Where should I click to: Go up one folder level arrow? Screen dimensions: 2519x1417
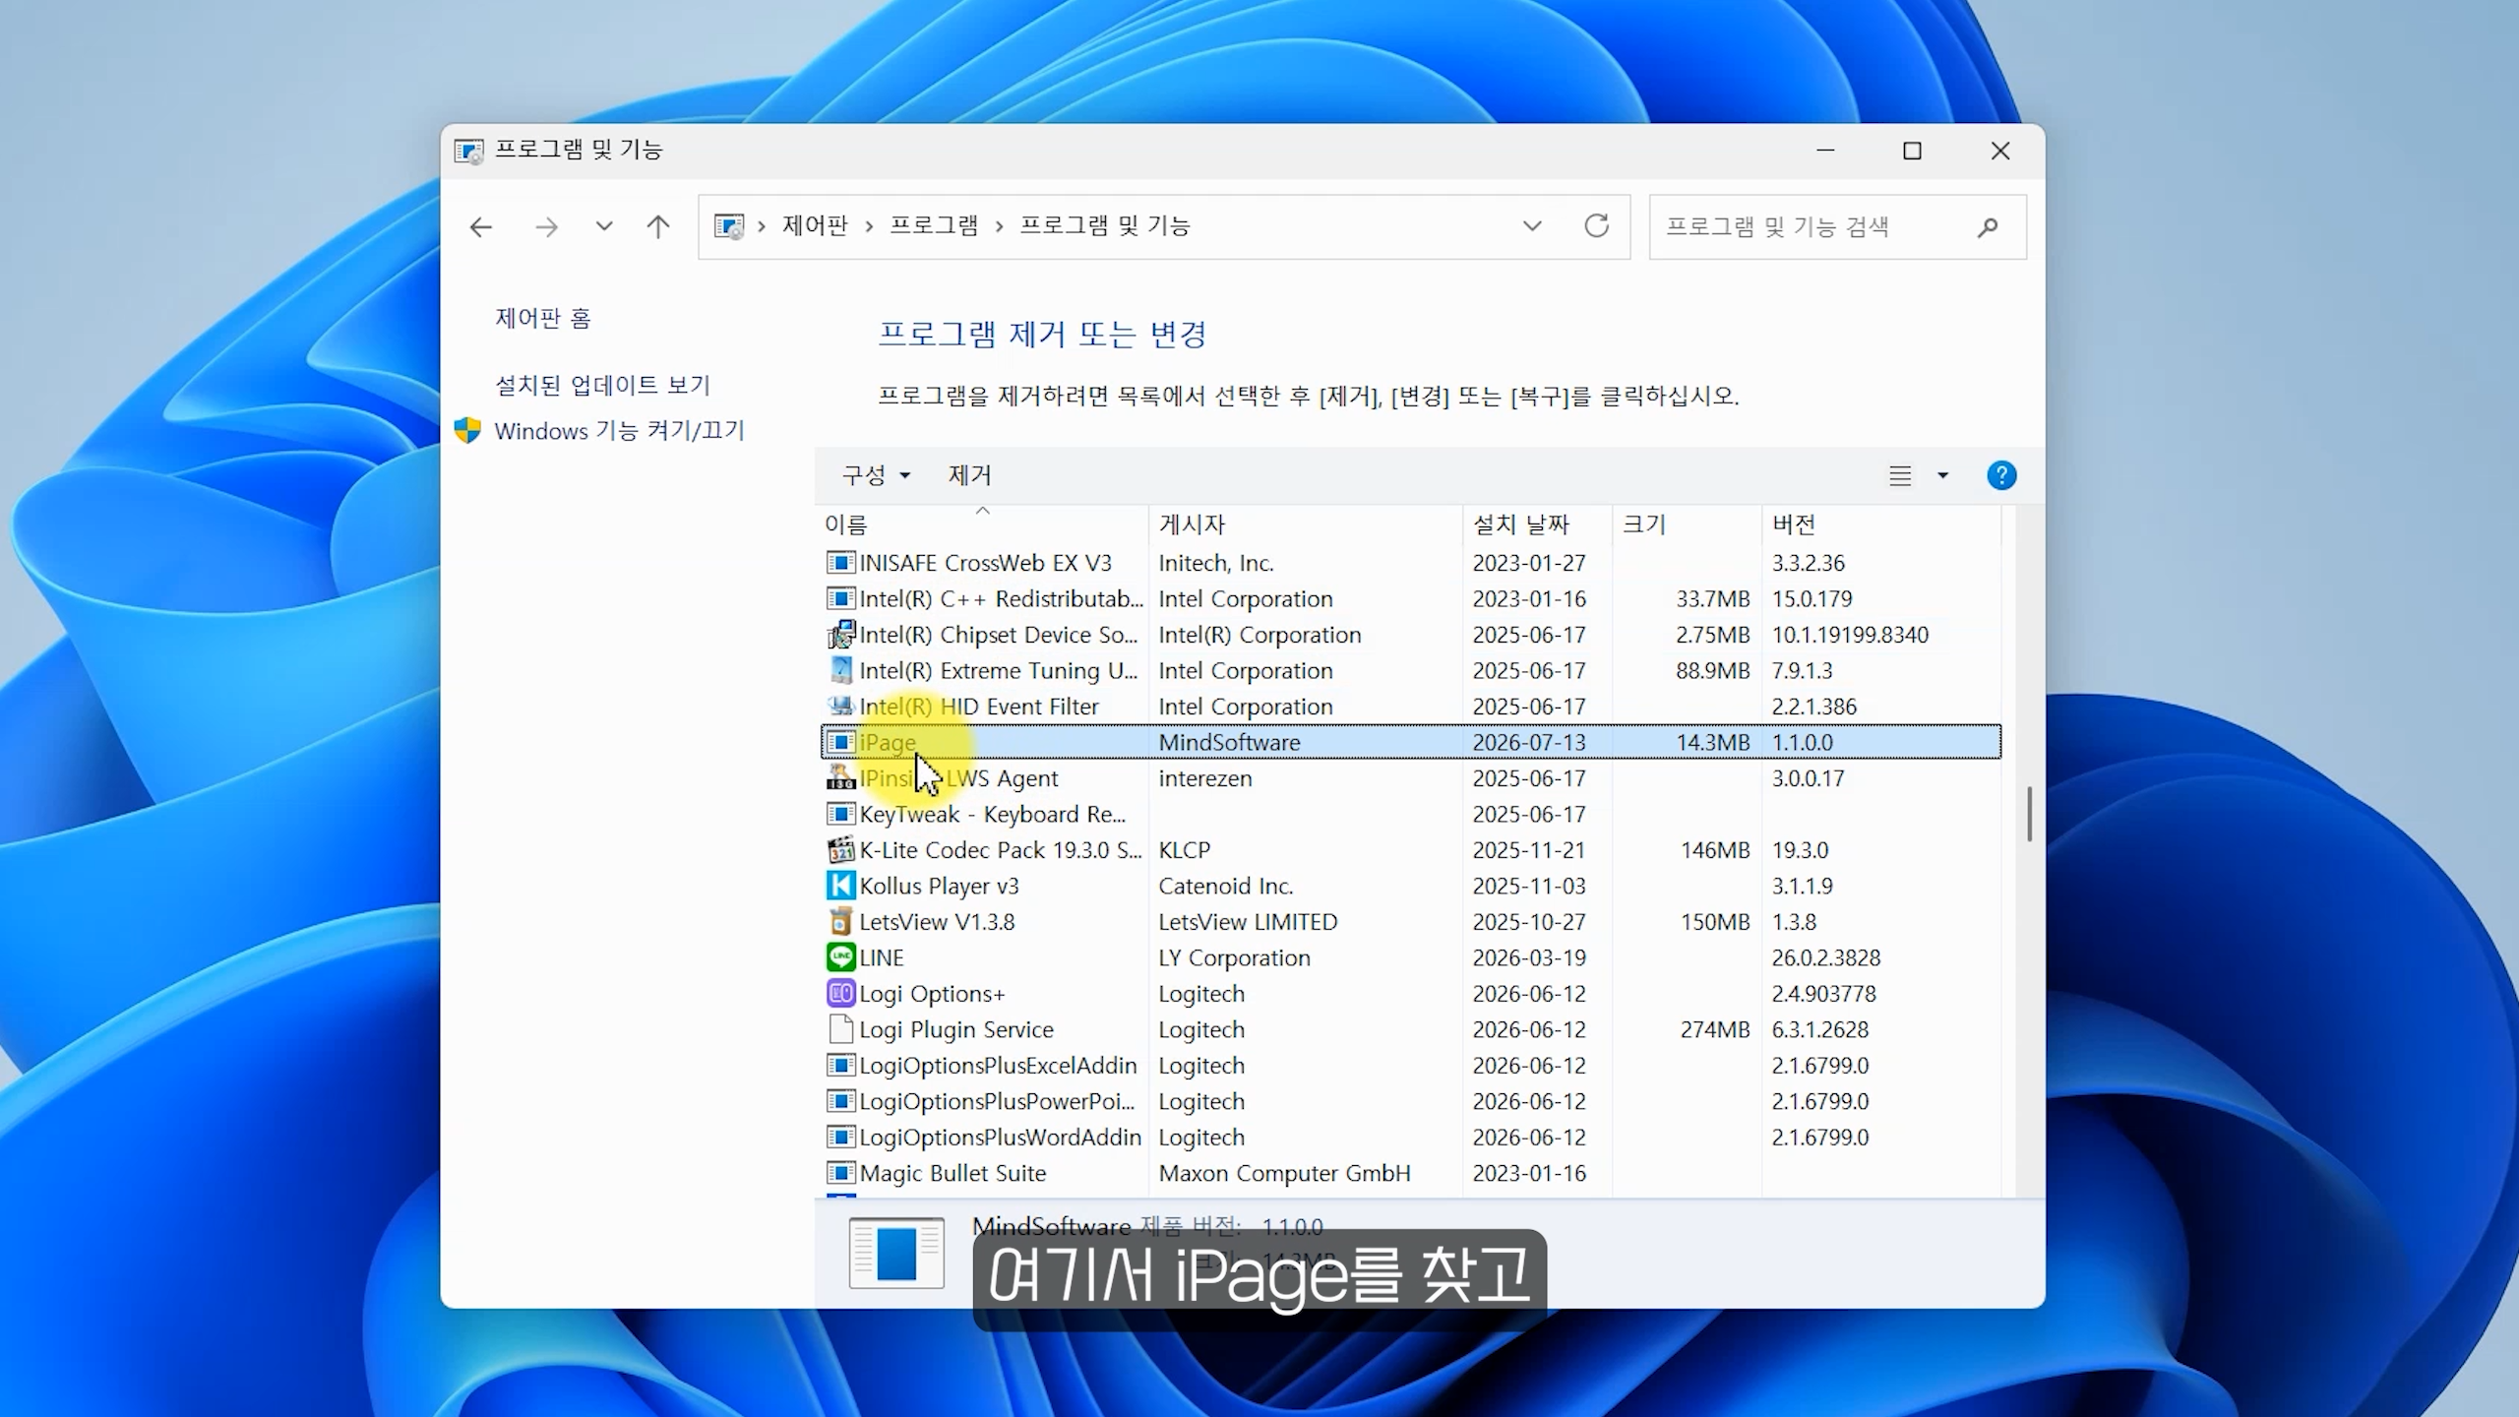658,227
